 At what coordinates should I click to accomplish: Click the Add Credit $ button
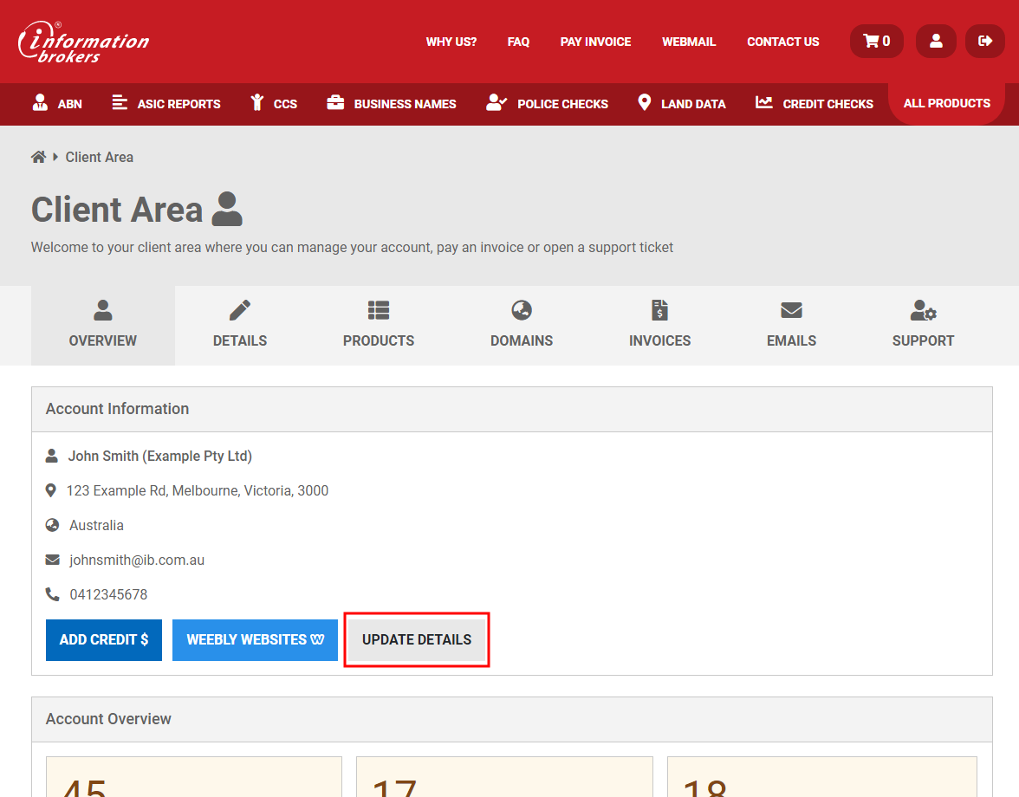pyautogui.click(x=104, y=640)
